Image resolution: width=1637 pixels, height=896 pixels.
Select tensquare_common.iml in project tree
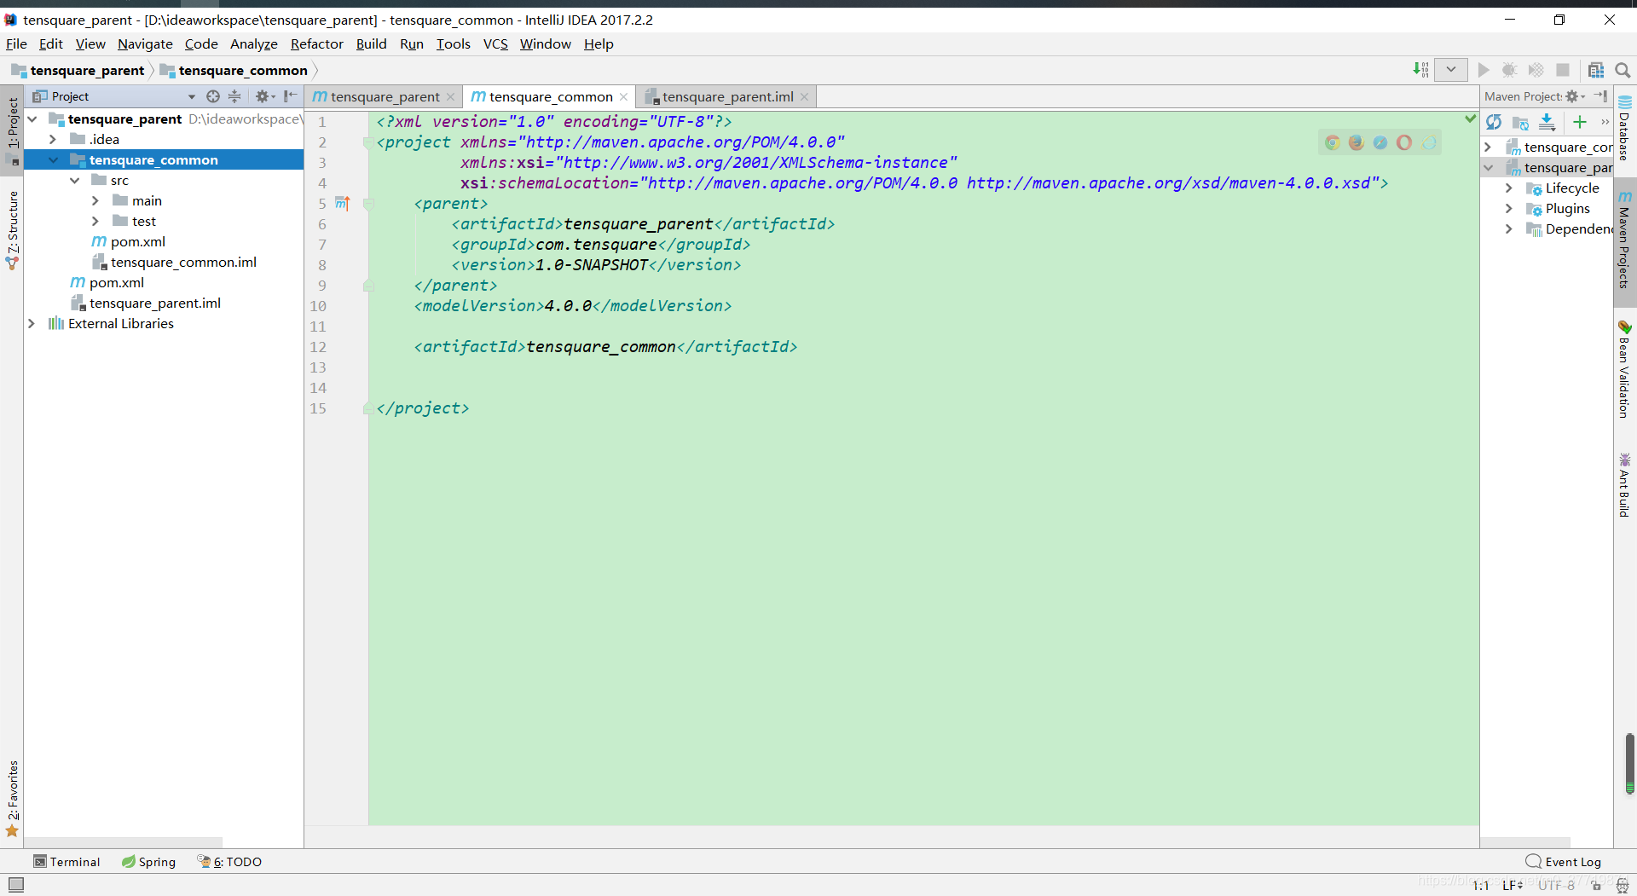coord(183,262)
